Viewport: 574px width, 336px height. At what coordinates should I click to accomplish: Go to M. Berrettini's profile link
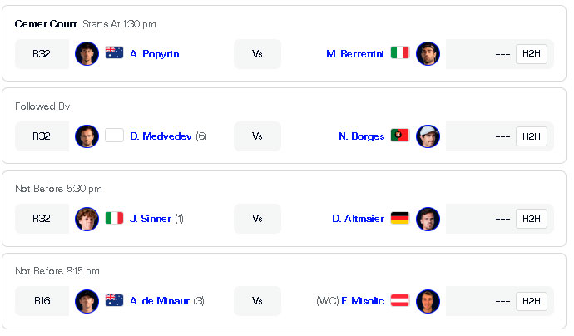tap(356, 54)
